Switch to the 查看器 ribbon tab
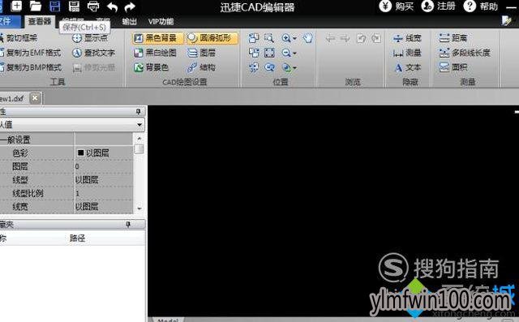The height and width of the screenshot is (322, 519). pyautogui.click(x=40, y=22)
